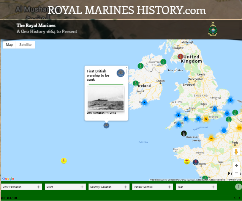Select the yellow red-cross marker in the Atlantic

click(64, 161)
